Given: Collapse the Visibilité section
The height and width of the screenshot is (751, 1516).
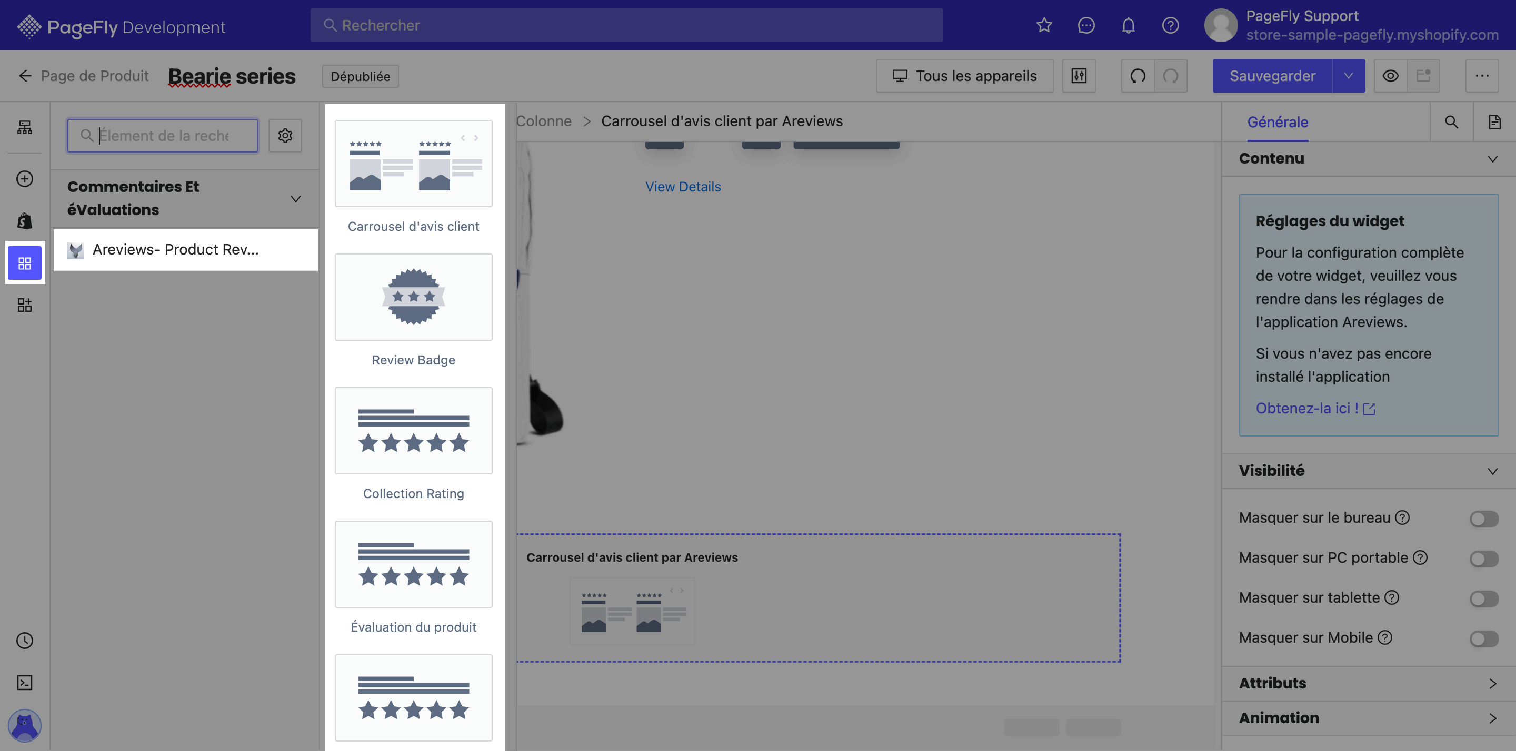Looking at the screenshot, I should pos(1492,471).
